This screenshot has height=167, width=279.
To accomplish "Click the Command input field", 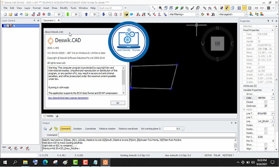I will tap(147, 135).
